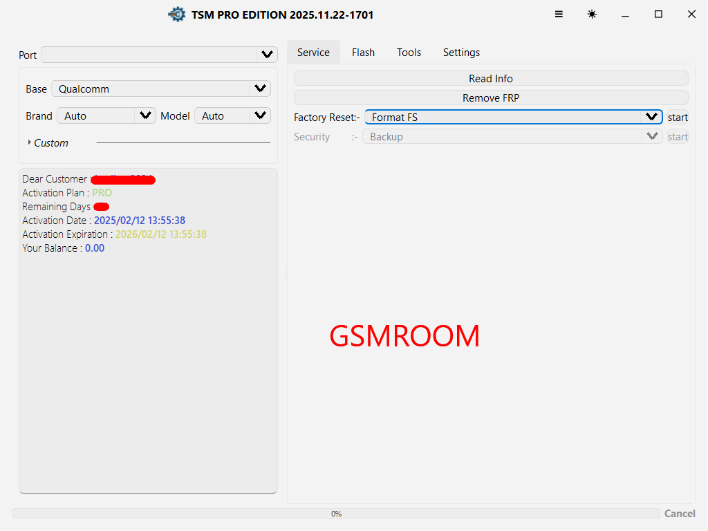Image resolution: width=708 pixels, height=531 pixels.
Task: Minimize the TSM window
Action: (x=625, y=15)
